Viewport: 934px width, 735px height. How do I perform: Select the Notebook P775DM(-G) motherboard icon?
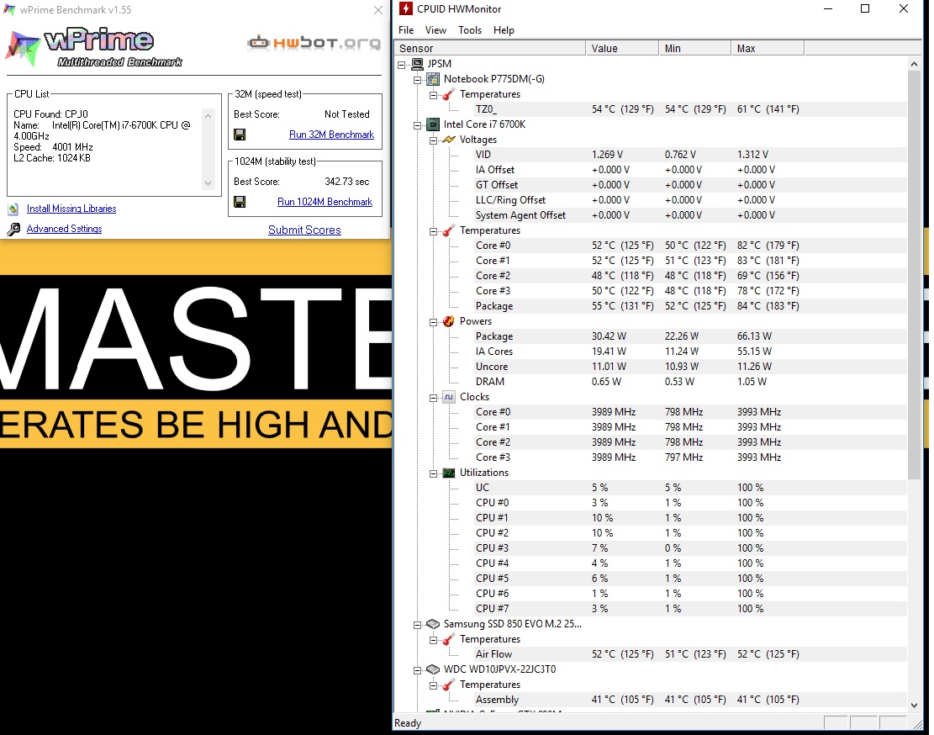(x=433, y=79)
